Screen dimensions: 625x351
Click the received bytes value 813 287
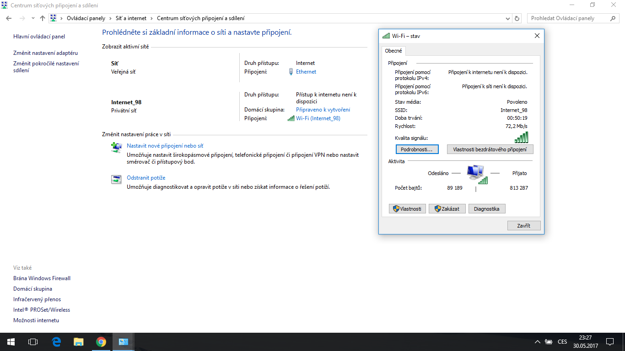(x=519, y=188)
